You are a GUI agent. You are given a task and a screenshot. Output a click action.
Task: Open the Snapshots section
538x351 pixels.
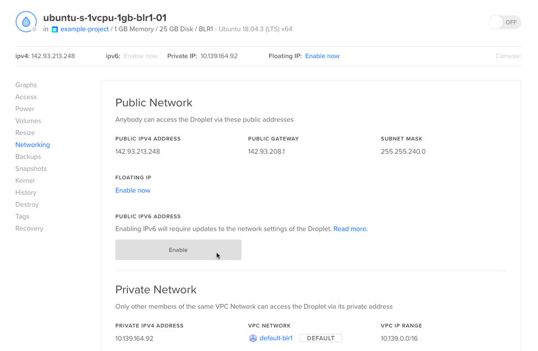(x=31, y=169)
